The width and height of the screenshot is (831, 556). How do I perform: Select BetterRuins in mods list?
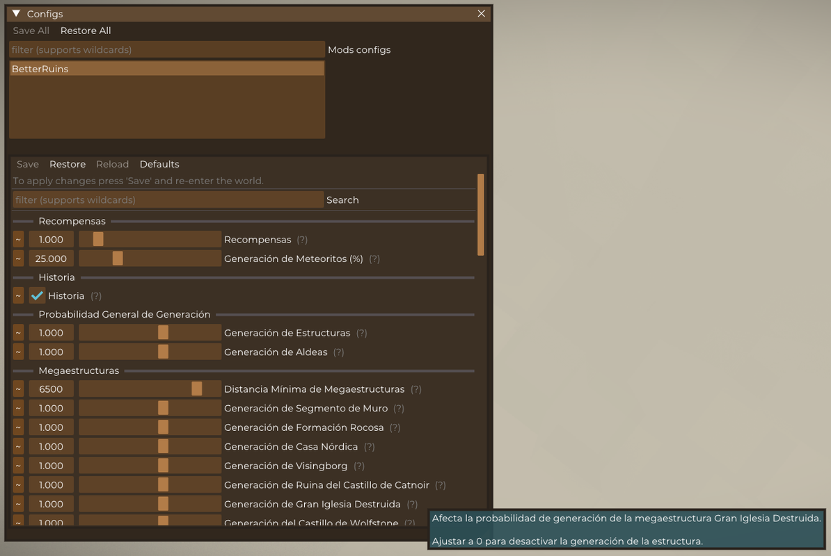pyautogui.click(x=167, y=69)
